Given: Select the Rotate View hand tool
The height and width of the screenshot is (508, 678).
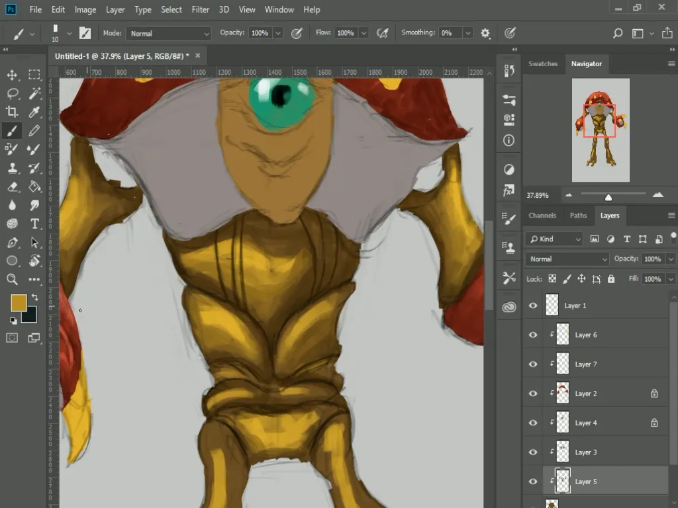Looking at the screenshot, I should pyautogui.click(x=34, y=261).
